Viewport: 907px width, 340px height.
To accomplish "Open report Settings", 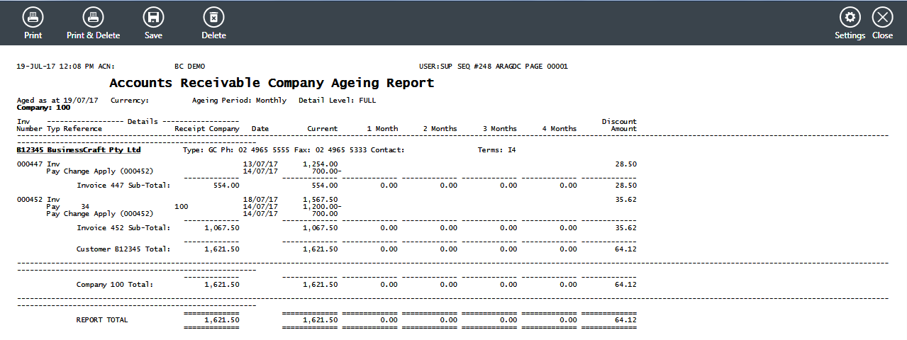I will pyautogui.click(x=850, y=23).
